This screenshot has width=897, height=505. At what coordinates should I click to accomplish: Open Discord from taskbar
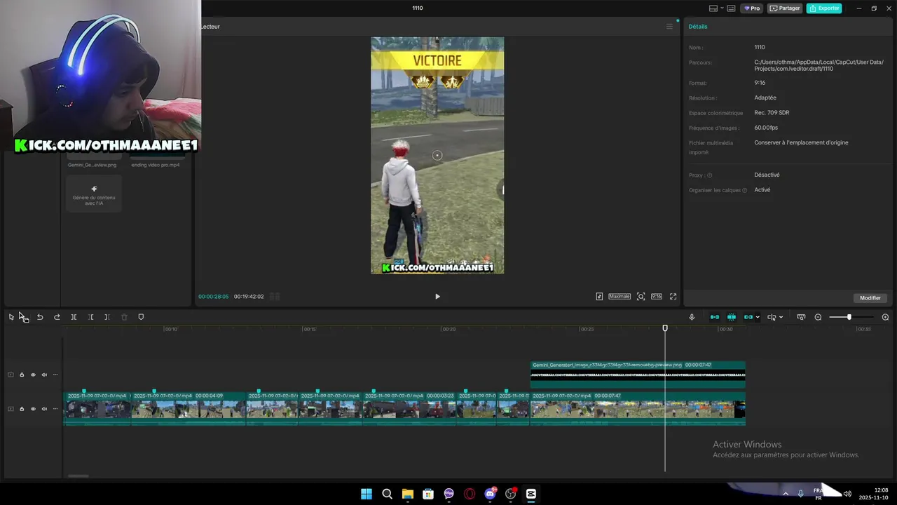click(x=490, y=494)
